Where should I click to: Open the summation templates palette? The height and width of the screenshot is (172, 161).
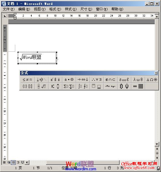tap(69, 86)
